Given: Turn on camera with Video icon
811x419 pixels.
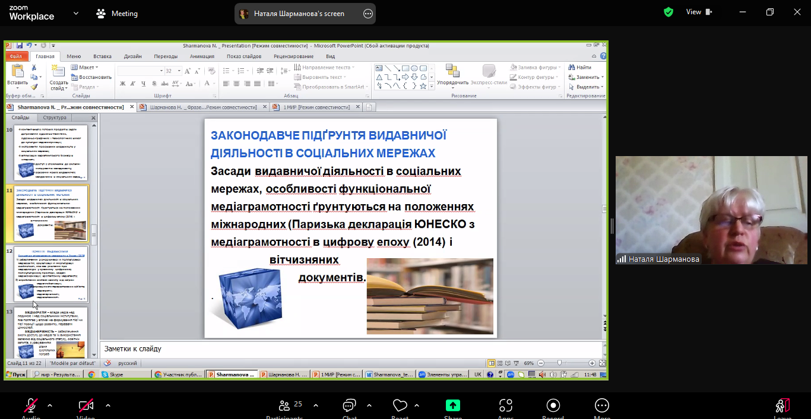Looking at the screenshot, I should pyautogui.click(x=86, y=406).
